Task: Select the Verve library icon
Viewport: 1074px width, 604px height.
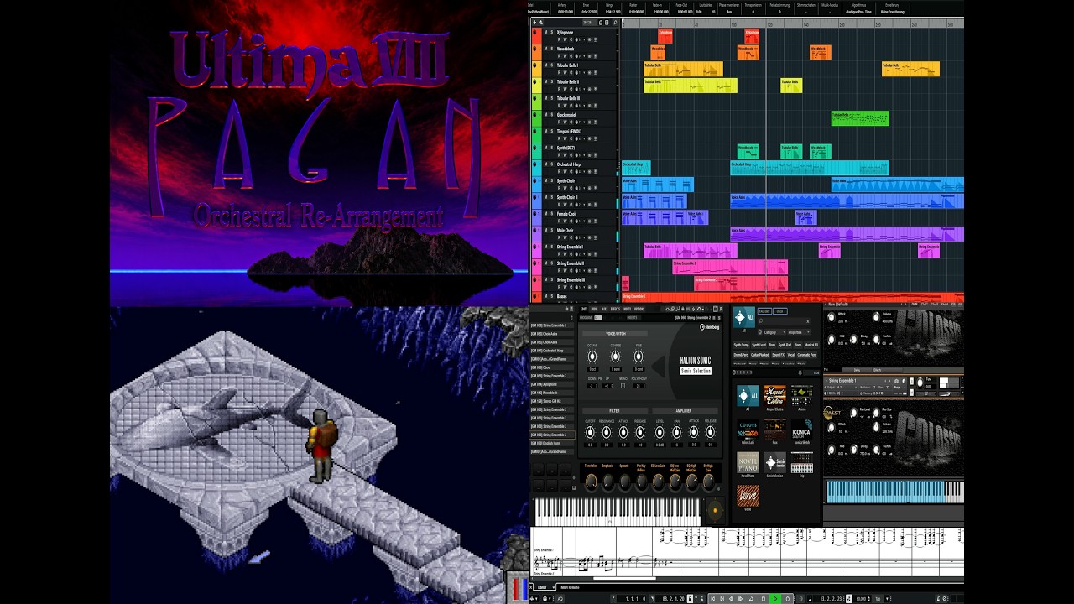Action: point(748,497)
